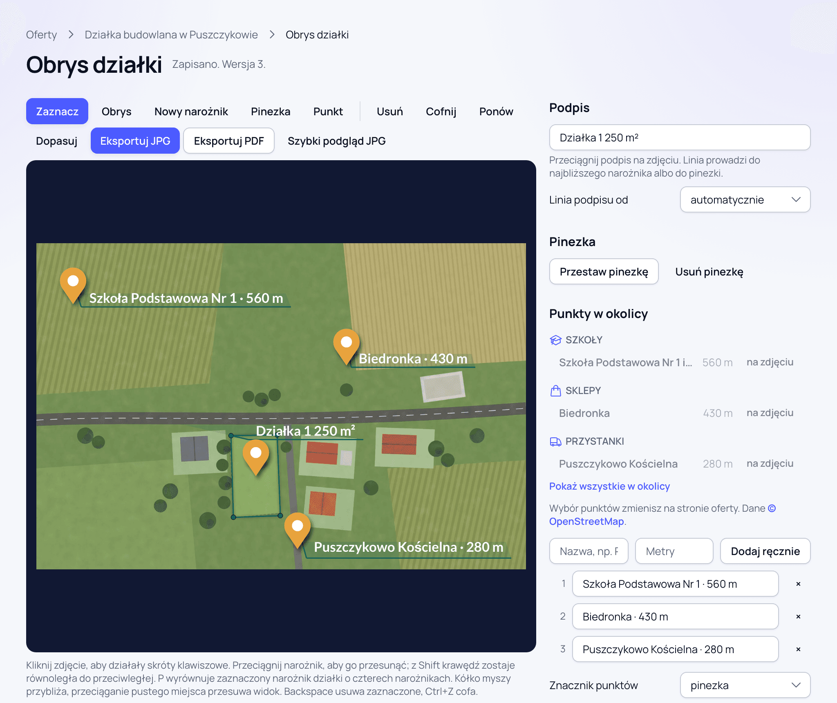Select the plot pin inside the outline
The height and width of the screenshot is (703, 837).
pyautogui.click(x=256, y=457)
